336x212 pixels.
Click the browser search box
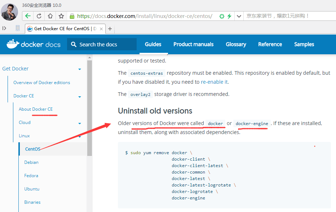tap(290, 16)
